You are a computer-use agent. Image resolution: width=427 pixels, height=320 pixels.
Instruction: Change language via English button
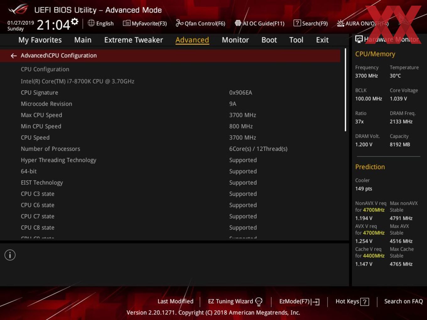pyautogui.click(x=101, y=23)
